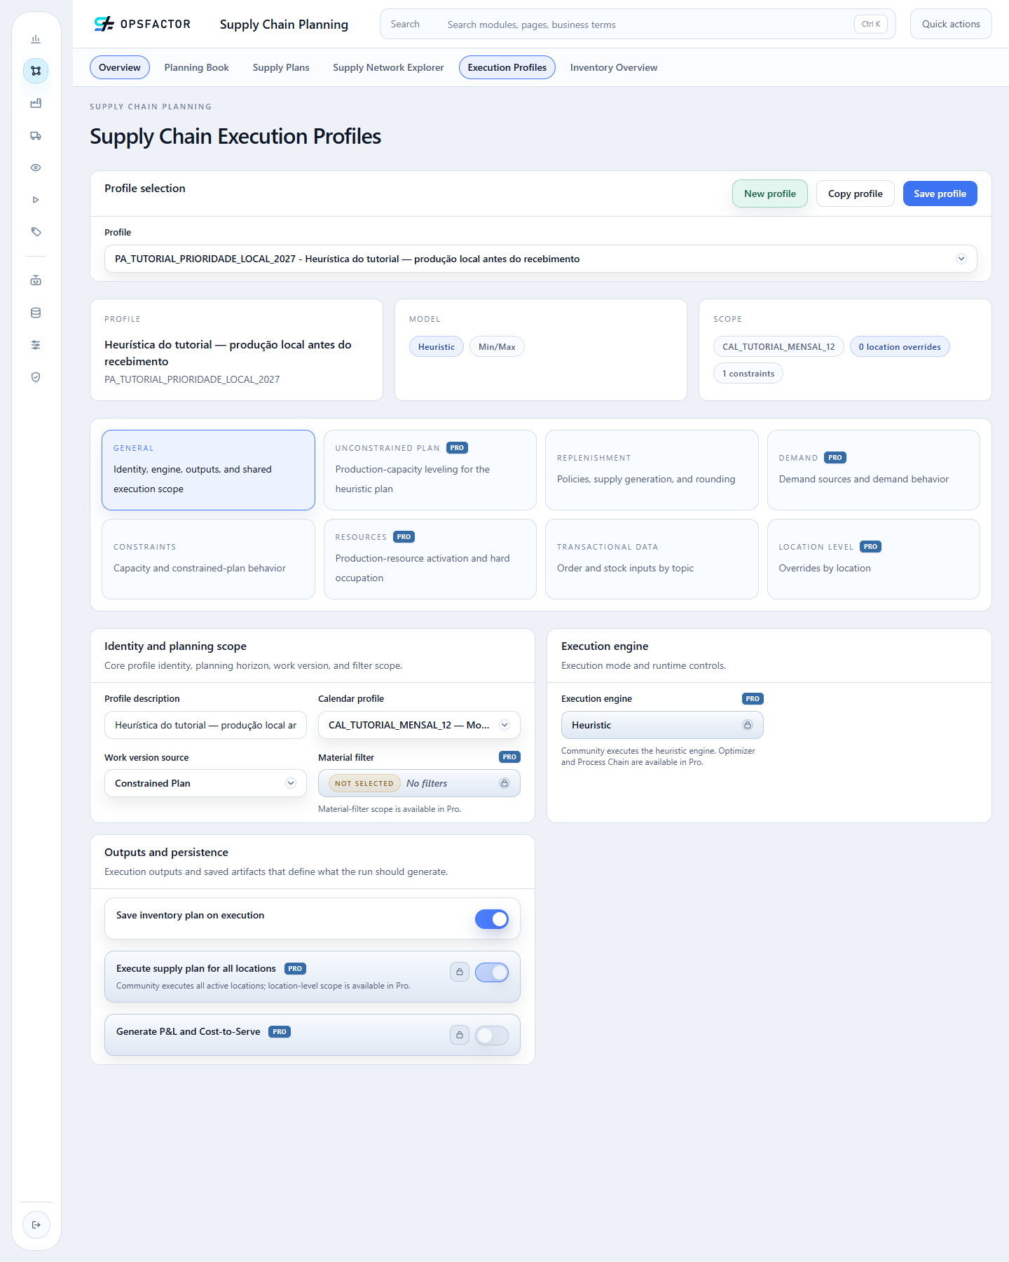Image resolution: width=1009 pixels, height=1262 pixels.
Task: Open the eye visibility sidebar icon
Action: click(36, 168)
